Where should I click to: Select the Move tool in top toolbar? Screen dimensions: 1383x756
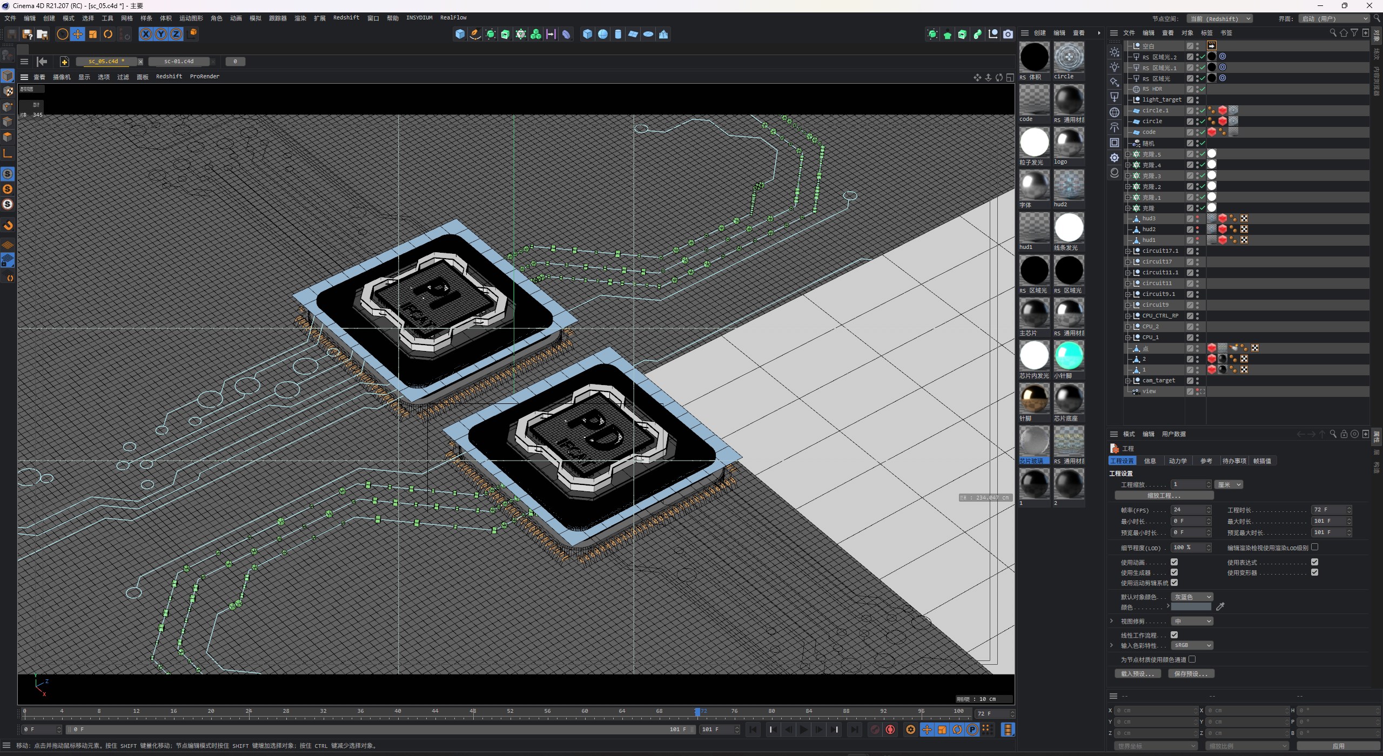pos(78,35)
